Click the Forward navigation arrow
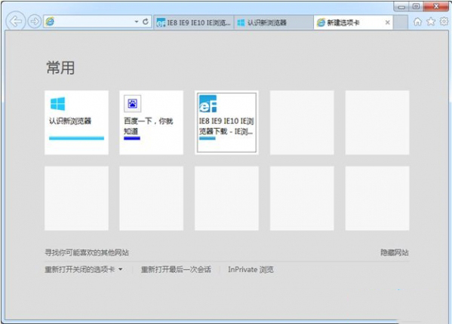The height and width of the screenshot is (324, 452). point(34,21)
